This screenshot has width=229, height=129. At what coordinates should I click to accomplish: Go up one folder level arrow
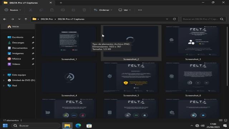(x=26, y=19)
